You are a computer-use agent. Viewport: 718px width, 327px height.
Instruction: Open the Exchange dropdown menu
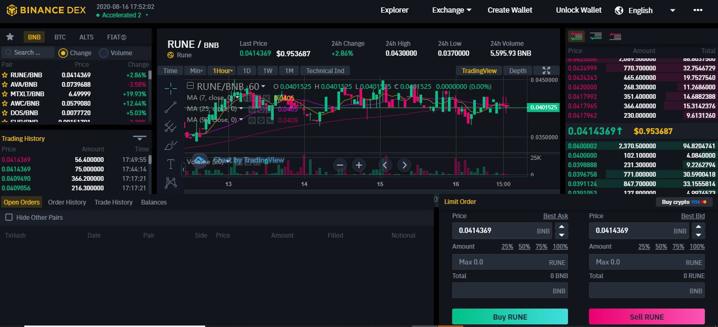[452, 10]
